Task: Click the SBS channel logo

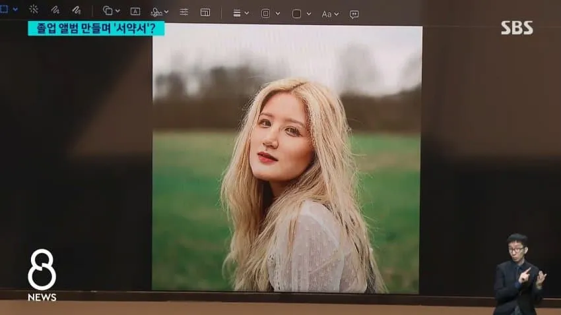Action: pyautogui.click(x=517, y=28)
